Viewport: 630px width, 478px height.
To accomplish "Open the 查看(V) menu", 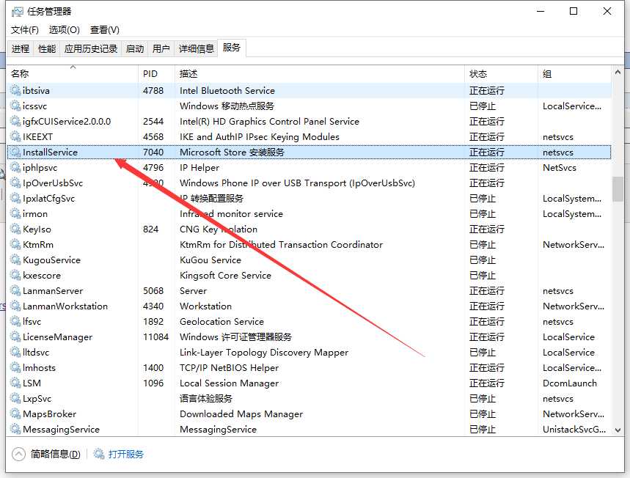I will click(x=104, y=30).
